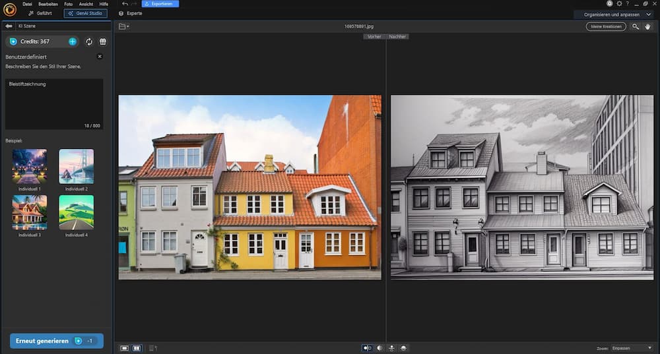The width and height of the screenshot is (660, 354).
Task: Switch to the GenAI Studio tab
Action: (85, 13)
